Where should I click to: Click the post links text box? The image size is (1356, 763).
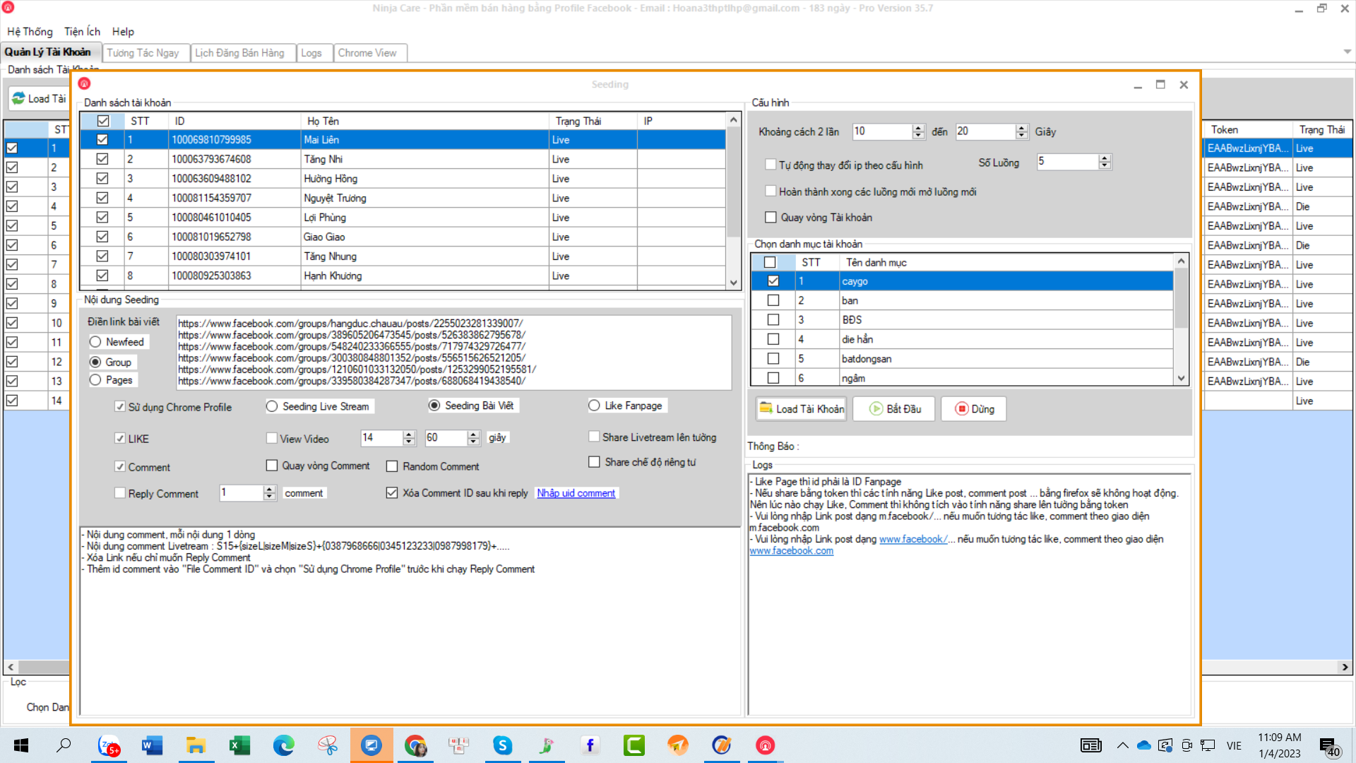[x=453, y=352]
